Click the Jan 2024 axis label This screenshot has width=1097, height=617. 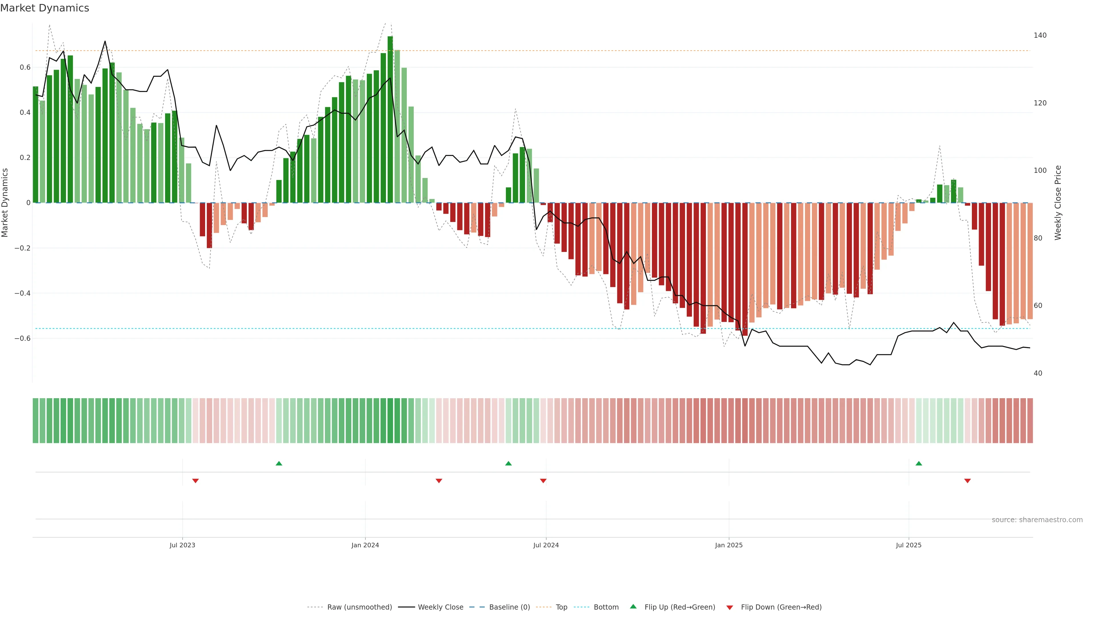(x=365, y=545)
